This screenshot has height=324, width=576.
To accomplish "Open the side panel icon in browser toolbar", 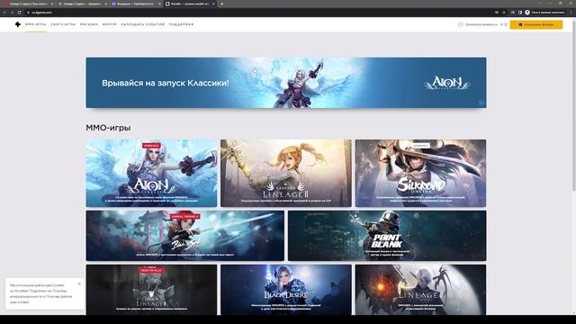I will (520, 12).
